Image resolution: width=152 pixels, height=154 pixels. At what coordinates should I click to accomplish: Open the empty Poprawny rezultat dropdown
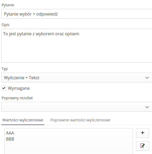(x=77, y=107)
